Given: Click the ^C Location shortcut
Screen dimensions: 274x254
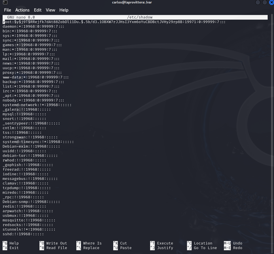Looking at the screenshot, I should 200,243.
